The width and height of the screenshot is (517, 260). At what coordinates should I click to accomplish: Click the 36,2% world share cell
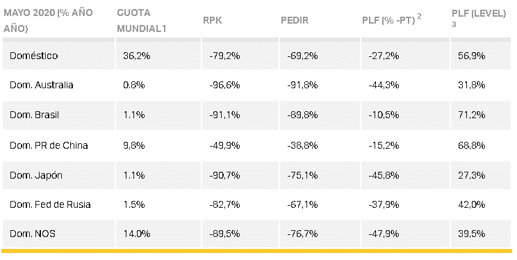click(136, 56)
